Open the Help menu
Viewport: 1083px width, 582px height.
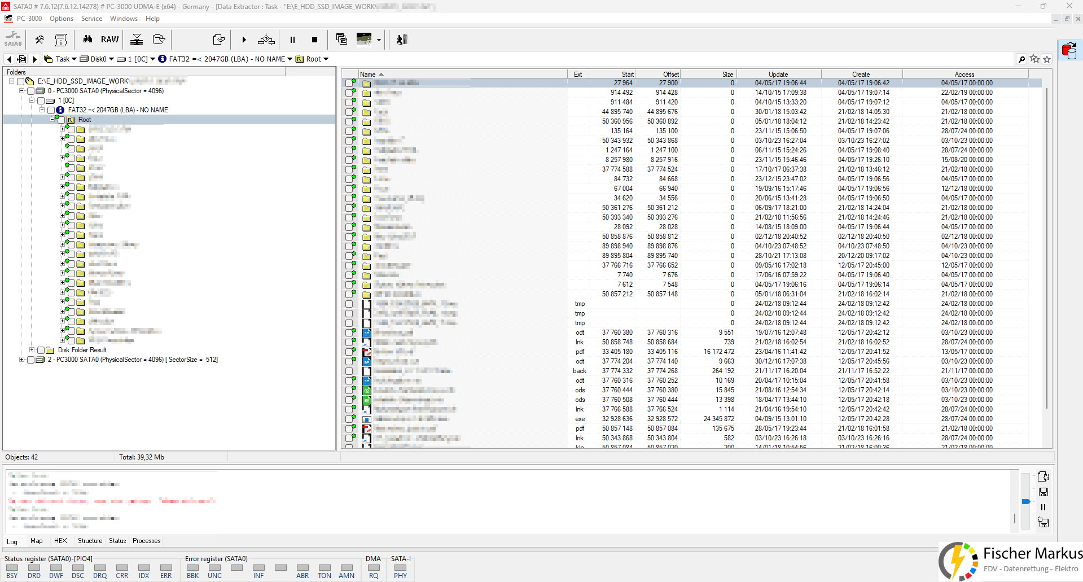click(x=152, y=19)
